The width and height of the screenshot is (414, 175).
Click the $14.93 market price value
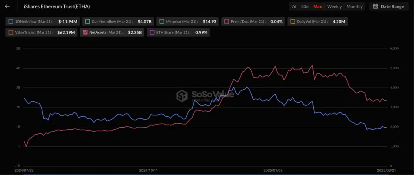coord(210,22)
